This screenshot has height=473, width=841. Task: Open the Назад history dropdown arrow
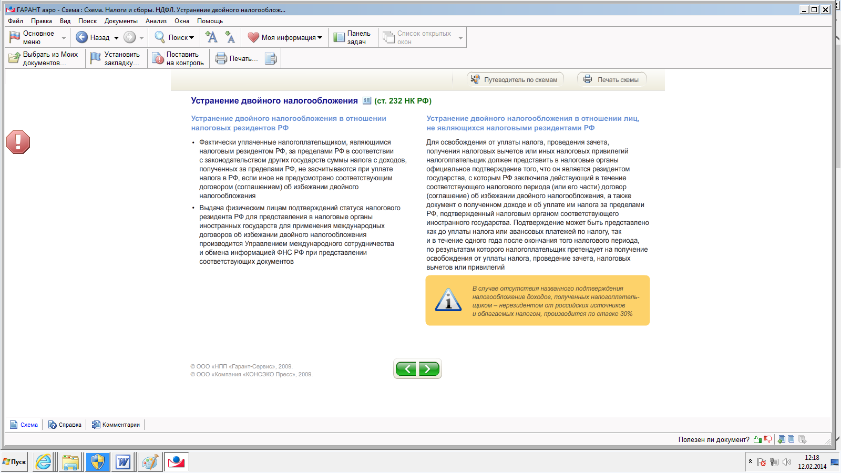pyautogui.click(x=116, y=38)
